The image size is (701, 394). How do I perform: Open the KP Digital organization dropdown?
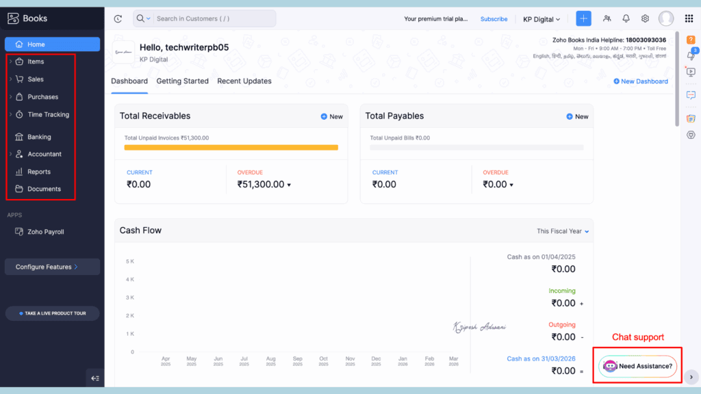coord(541,19)
